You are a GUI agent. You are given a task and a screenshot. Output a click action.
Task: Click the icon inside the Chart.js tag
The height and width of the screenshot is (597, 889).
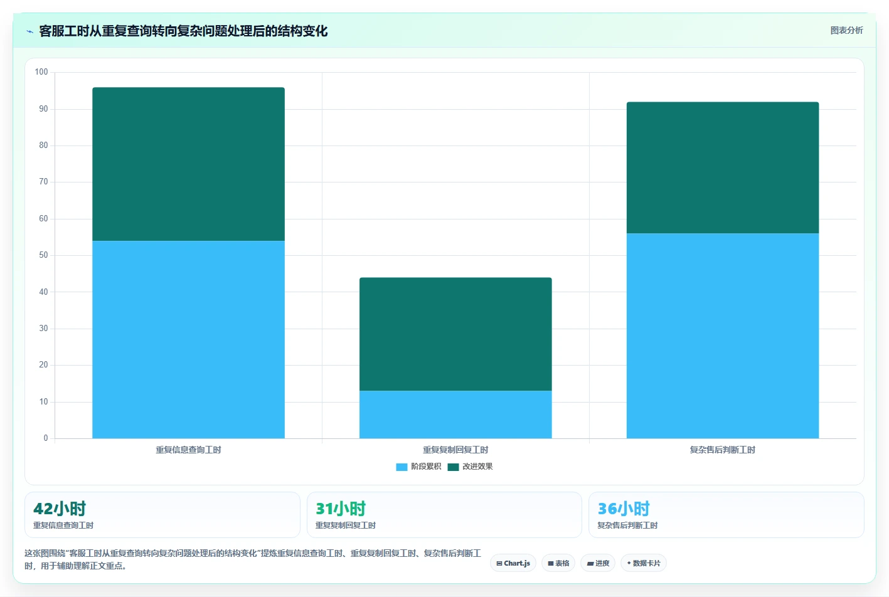499,564
